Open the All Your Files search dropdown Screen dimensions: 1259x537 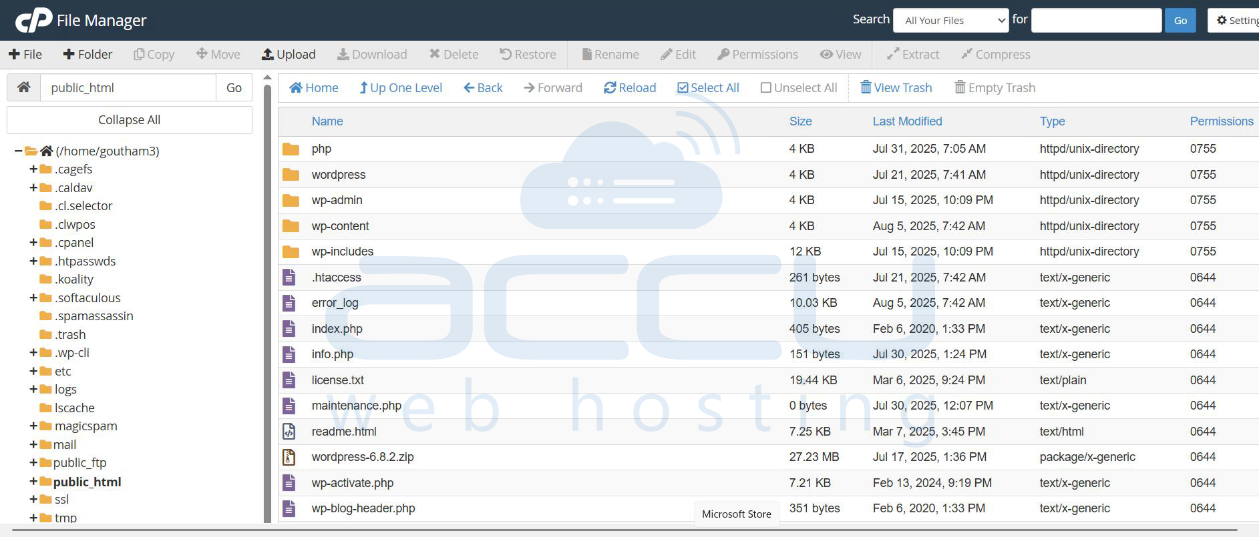(x=950, y=21)
